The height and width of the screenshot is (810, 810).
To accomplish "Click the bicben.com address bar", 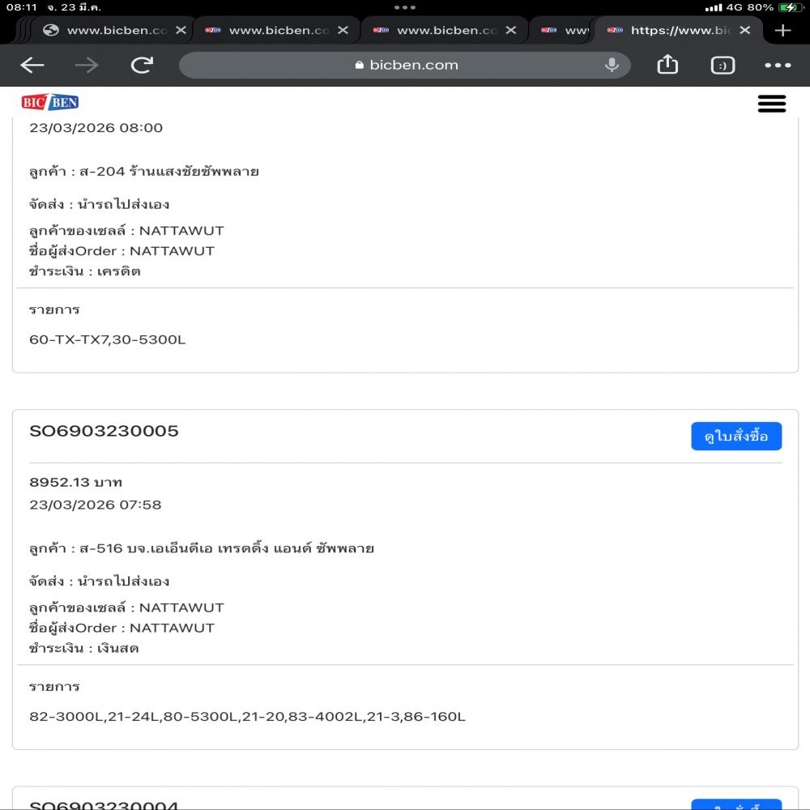I will [x=405, y=66].
